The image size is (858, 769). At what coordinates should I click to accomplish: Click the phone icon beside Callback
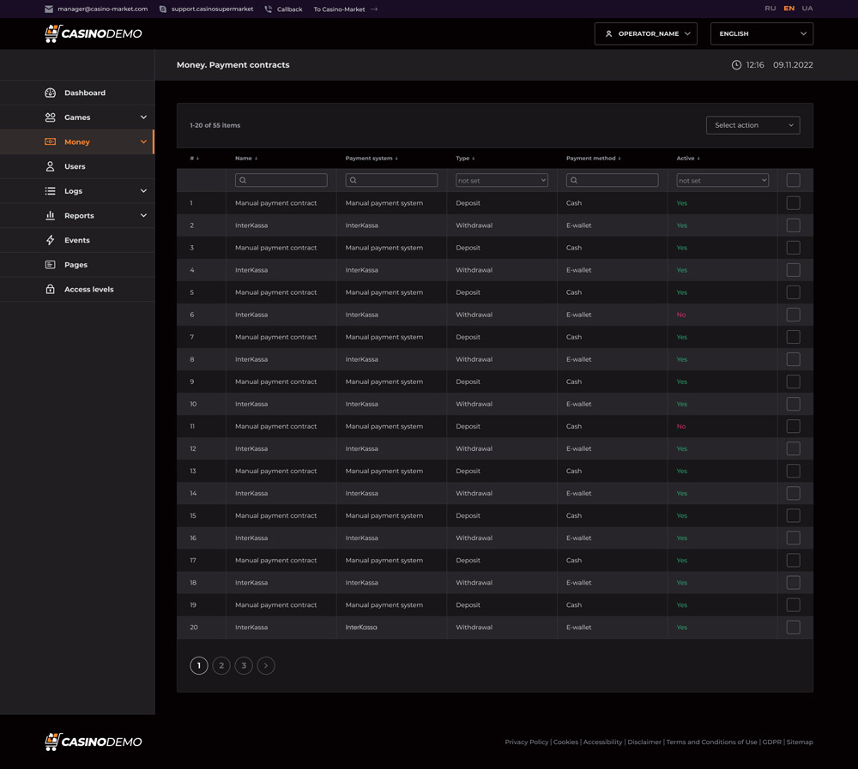(269, 9)
